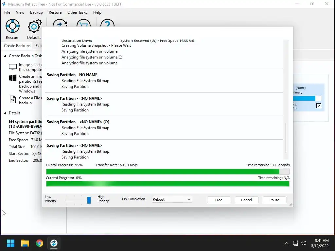Select 'Saving Partition - <NO NAME> (C:)' heading
Viewport: 335px width, 251px height.
click(78, 122)
